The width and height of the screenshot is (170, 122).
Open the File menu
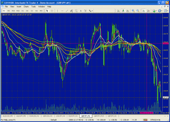[6, 7]
